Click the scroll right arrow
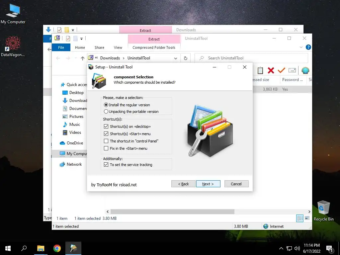Viewport: 340px width, 255px height. click(x=309, y=212)
